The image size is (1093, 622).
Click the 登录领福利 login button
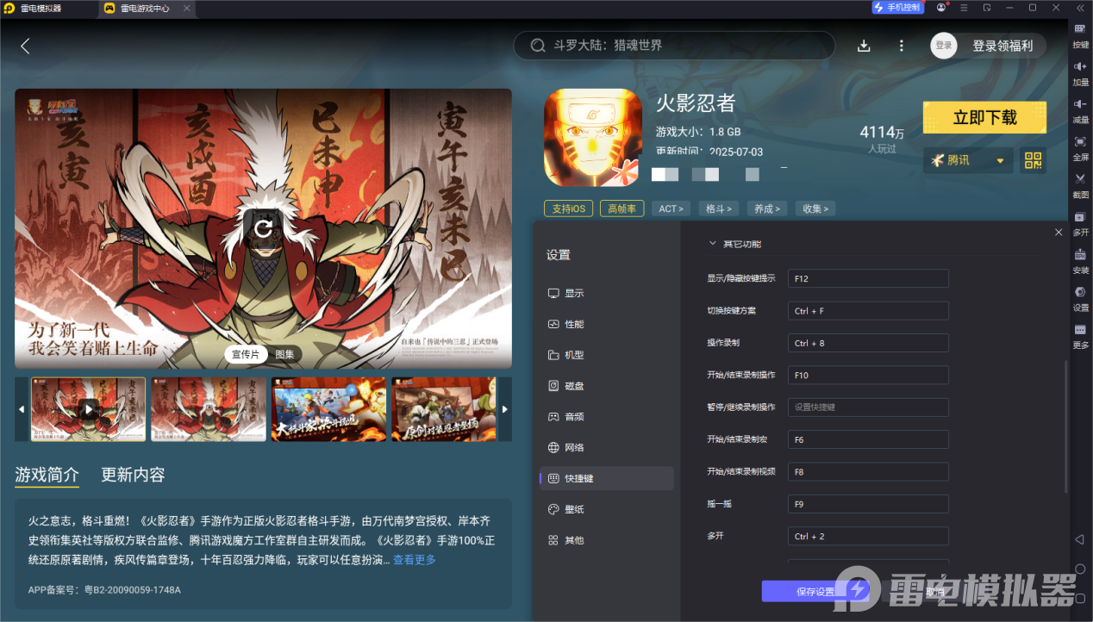point(1002,46)
